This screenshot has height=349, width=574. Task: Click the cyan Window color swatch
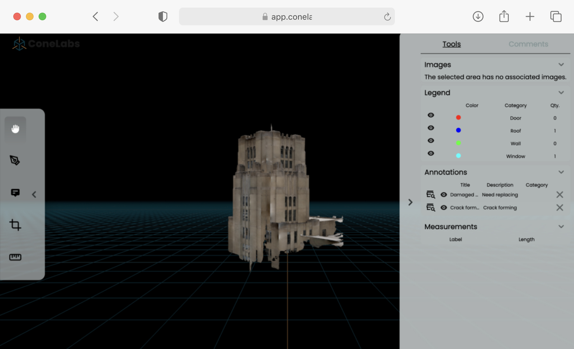tap(458, 156)
